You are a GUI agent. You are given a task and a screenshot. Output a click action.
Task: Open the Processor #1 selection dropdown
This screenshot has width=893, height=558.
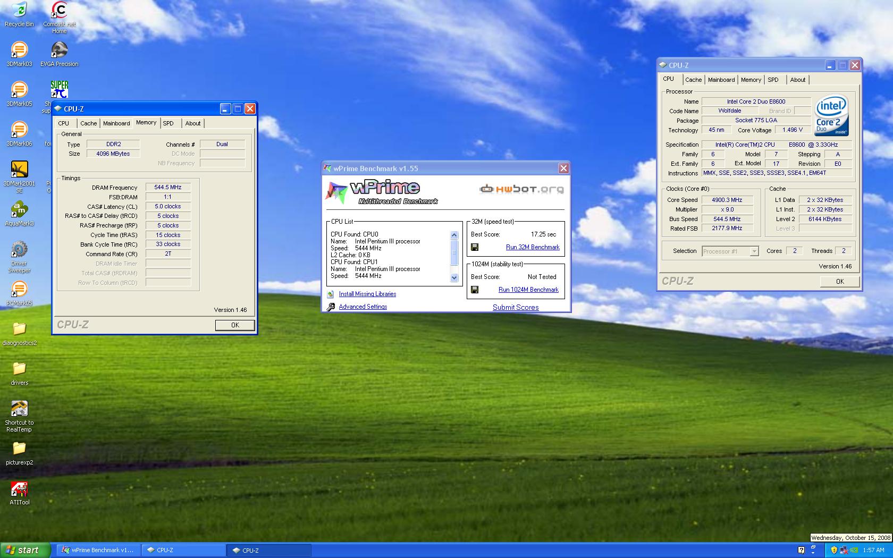coord(730,251)
